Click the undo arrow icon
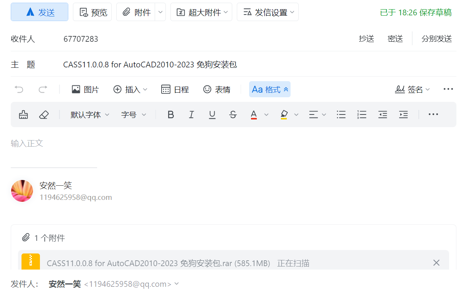Viewport: 461px width, 291px height. click(x=19, y=89)
